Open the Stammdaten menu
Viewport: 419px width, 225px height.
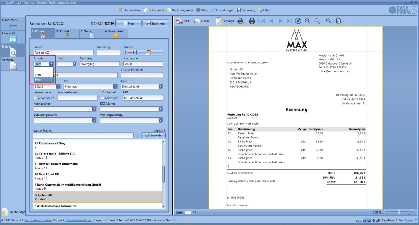[130, 10]
